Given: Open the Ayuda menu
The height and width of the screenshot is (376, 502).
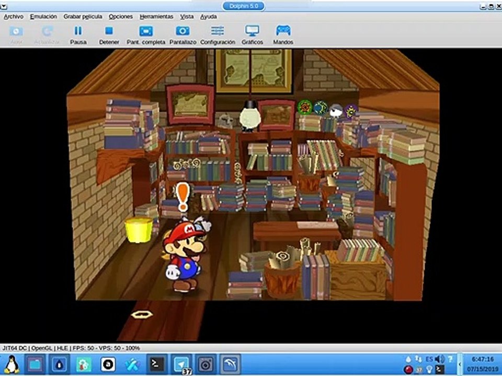Looking at the screenshot, I should pyautogui.click(x=209, y=17).
